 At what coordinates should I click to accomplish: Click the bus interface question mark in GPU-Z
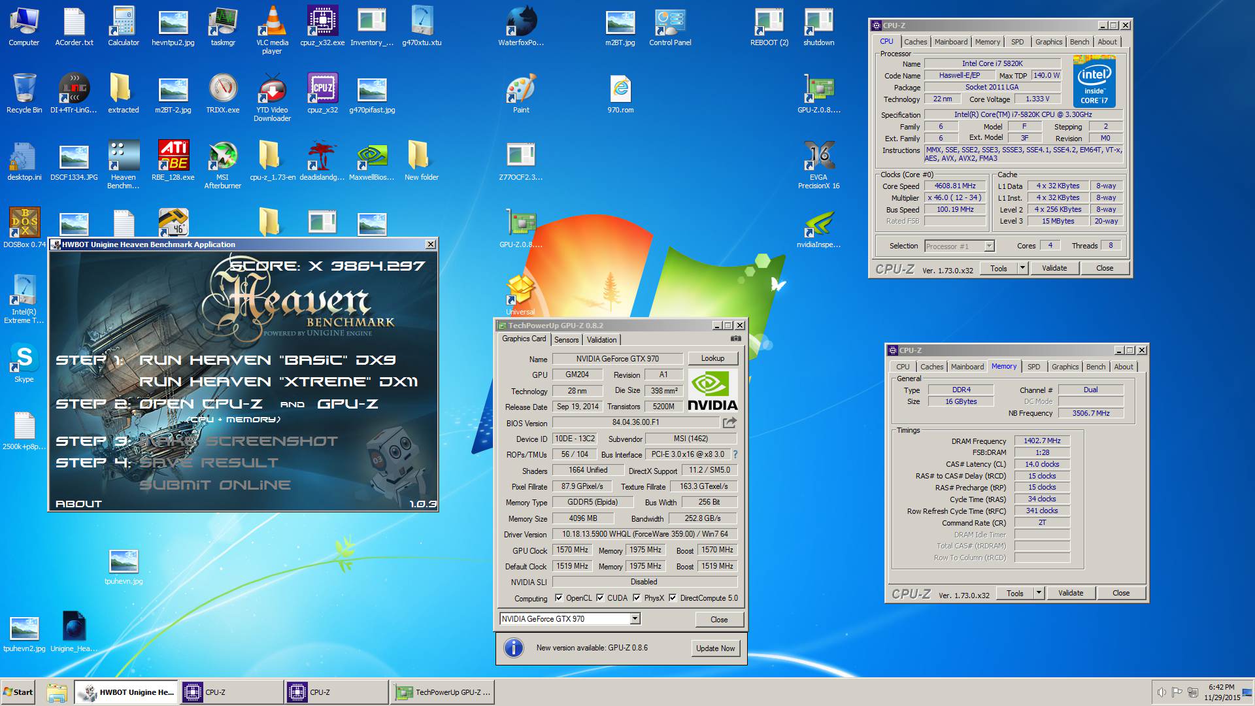(735, 454)
